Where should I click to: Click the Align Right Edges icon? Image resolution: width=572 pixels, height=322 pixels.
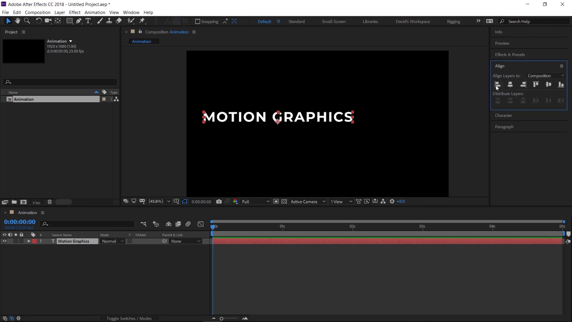523,84
